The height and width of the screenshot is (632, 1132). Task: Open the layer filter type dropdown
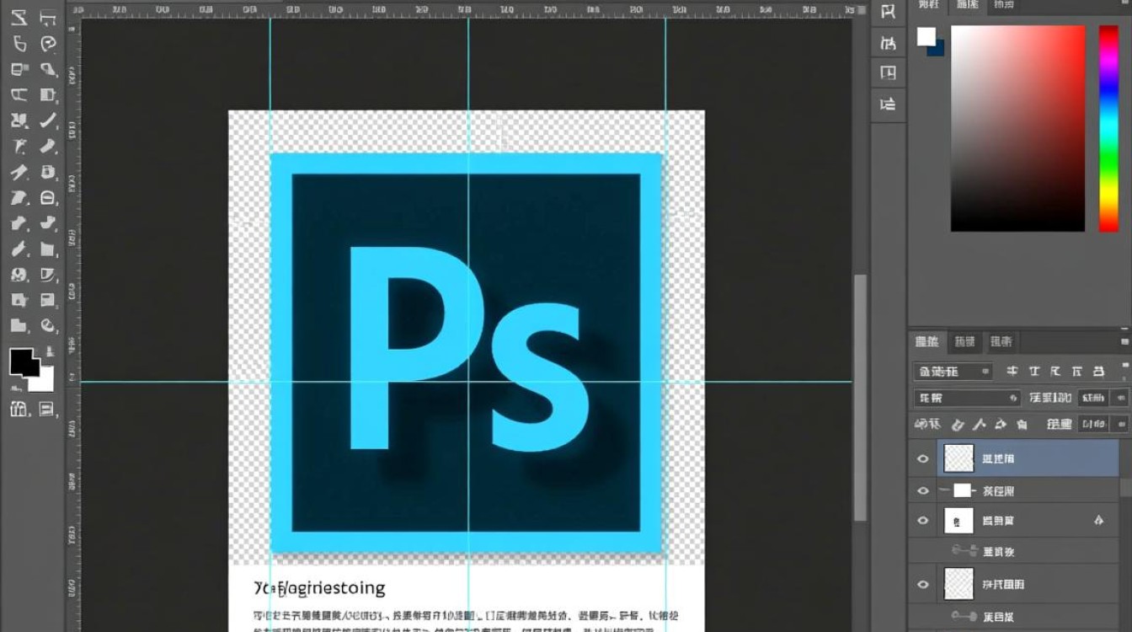tap(953, 372)
